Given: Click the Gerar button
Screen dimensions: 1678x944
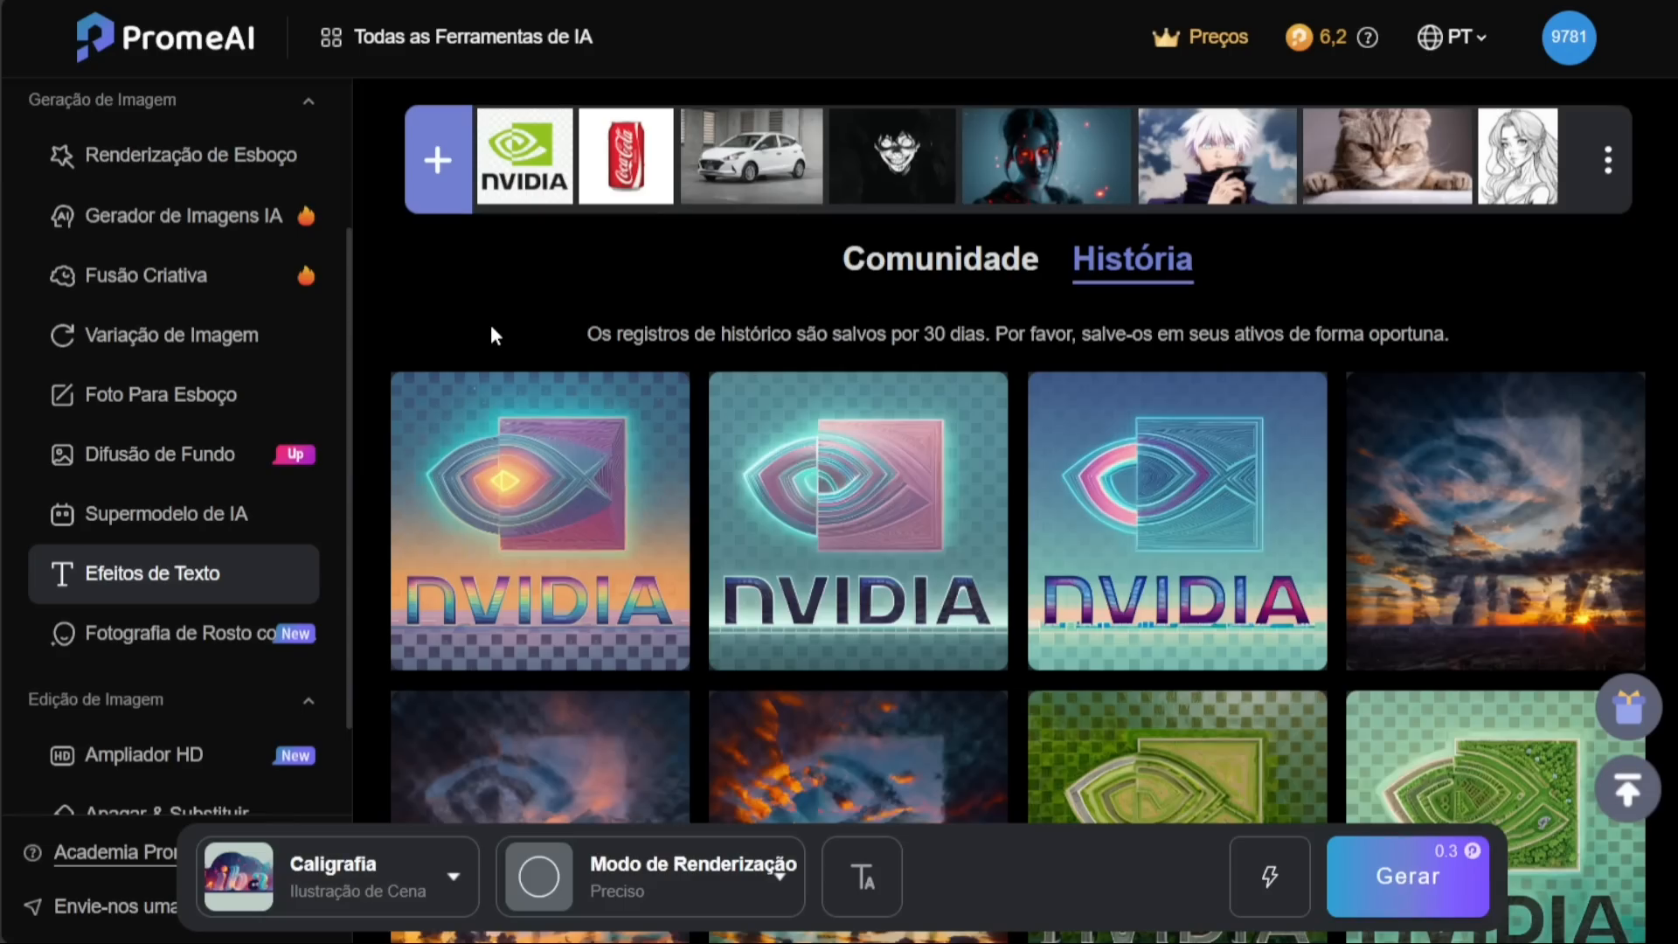Looking at the screenshot, I should (1408, 877).
